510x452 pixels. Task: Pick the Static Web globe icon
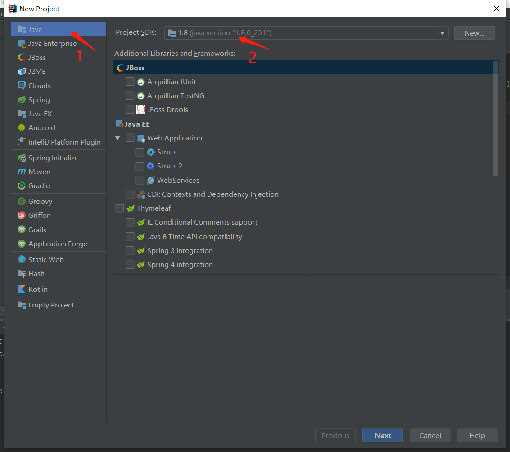point(22,259)
